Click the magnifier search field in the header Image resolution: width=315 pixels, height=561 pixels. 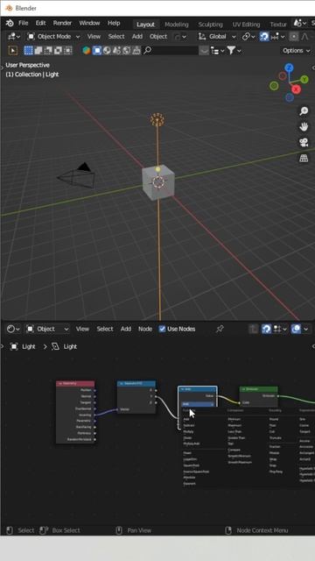171,51
